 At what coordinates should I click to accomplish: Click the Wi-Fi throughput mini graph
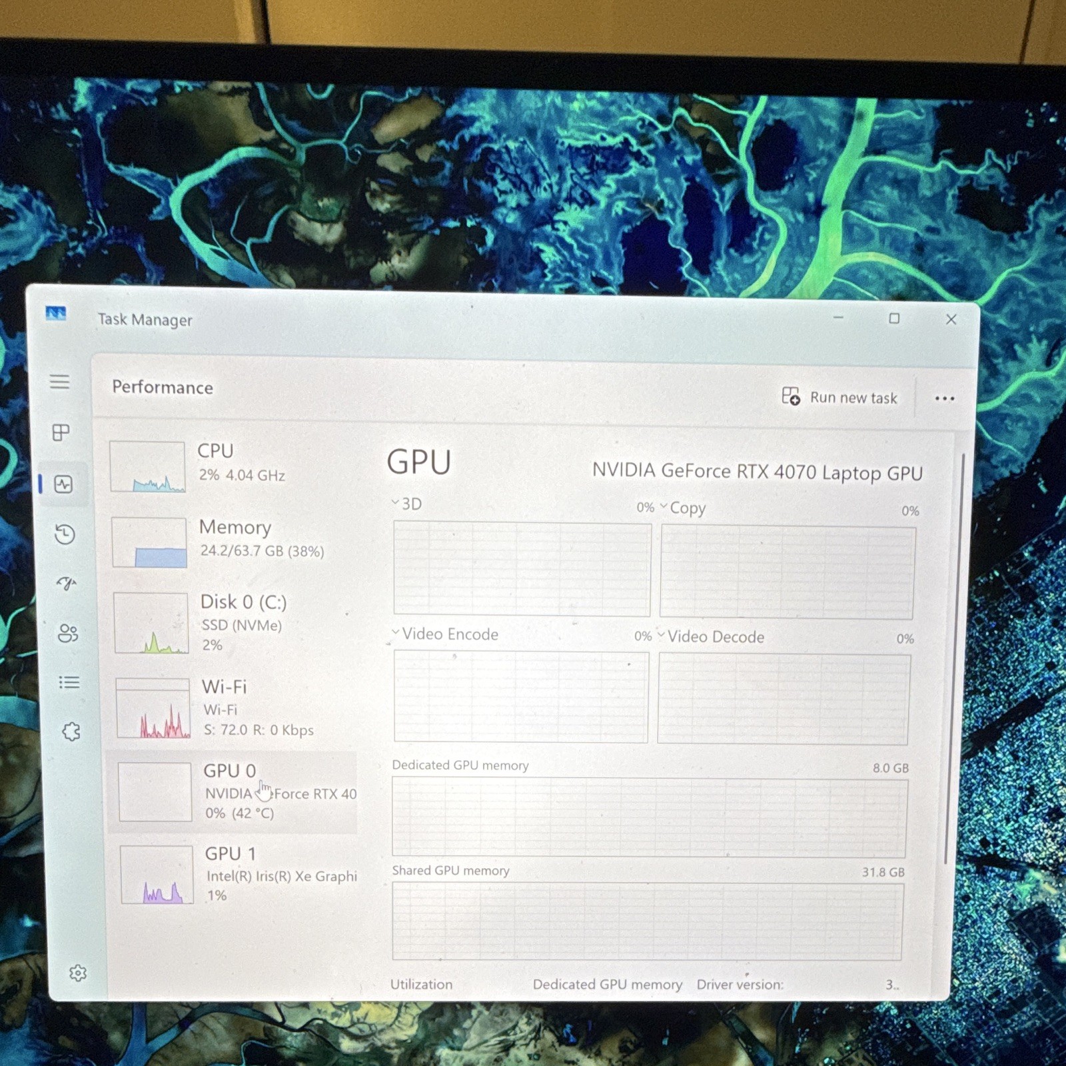153,708
